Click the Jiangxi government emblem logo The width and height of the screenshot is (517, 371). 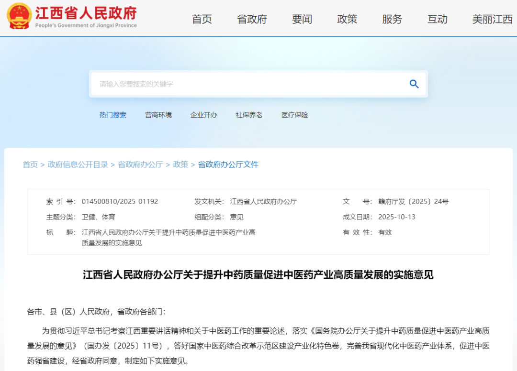click(18, 15)
